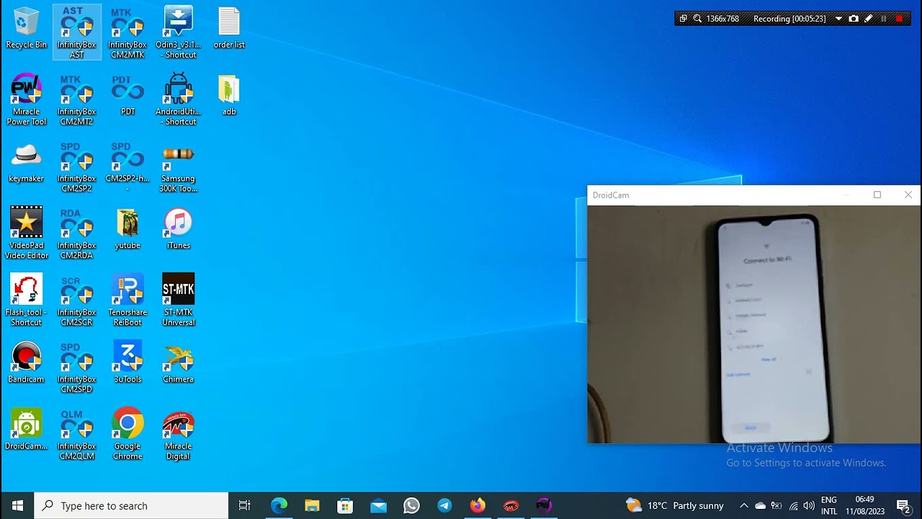Stop the recording with red button
This screenshot has height=519, width=922.
point(900,19)
